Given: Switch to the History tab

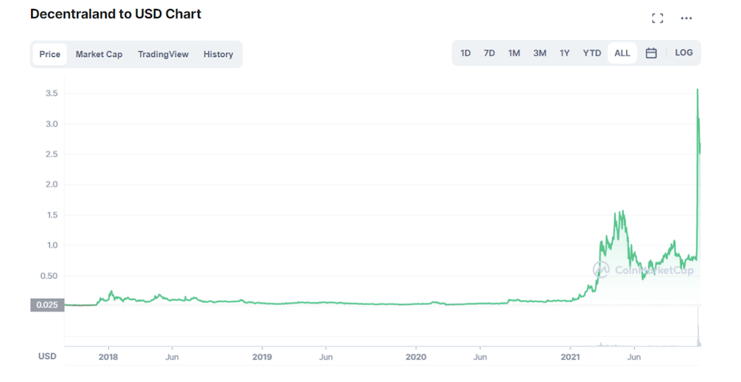Looking at the screenshot, I should [x=219, y=54].
